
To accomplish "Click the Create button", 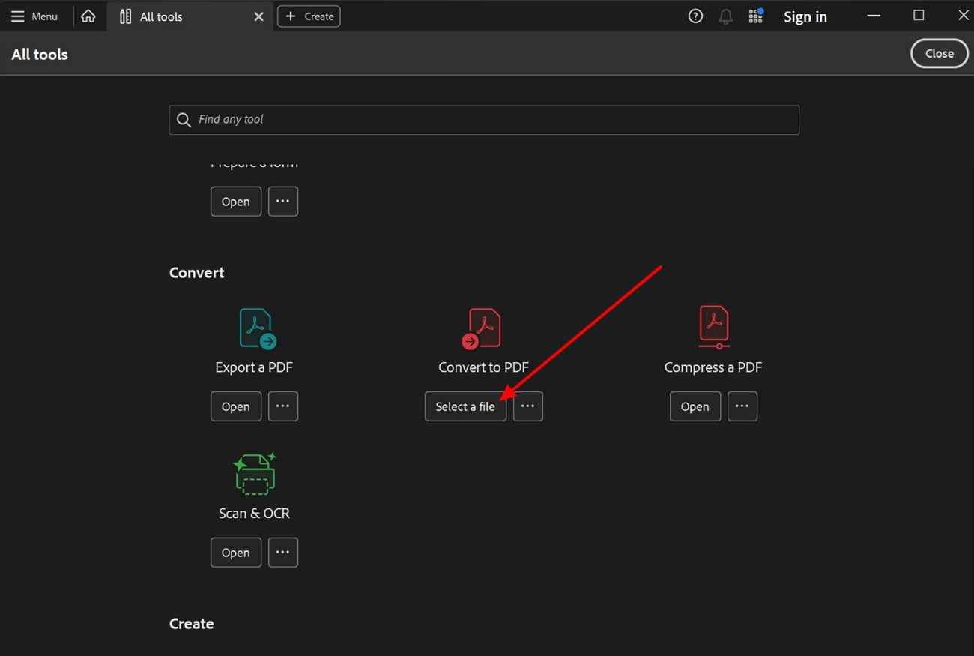I will [309, 16].
